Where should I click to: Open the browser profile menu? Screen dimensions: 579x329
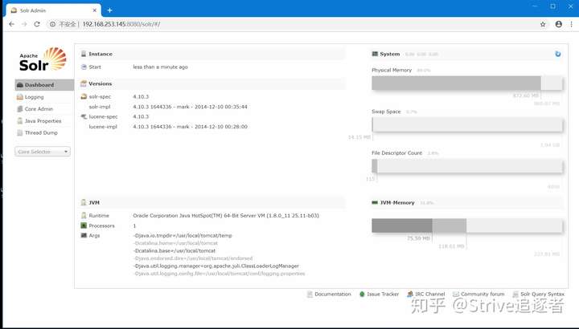point(559,24)
